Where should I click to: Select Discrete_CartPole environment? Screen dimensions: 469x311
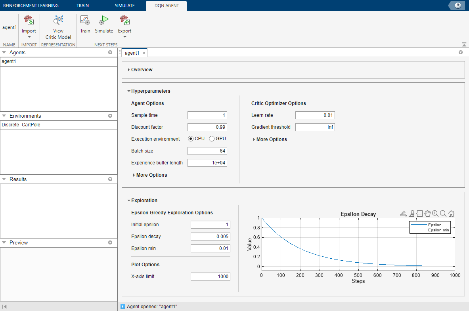[21, 125]
